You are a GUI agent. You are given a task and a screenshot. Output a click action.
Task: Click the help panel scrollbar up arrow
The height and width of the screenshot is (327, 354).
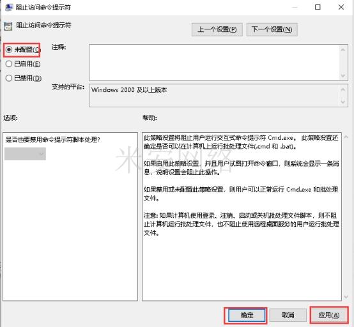pyautogui.click(x=346, y=137)
